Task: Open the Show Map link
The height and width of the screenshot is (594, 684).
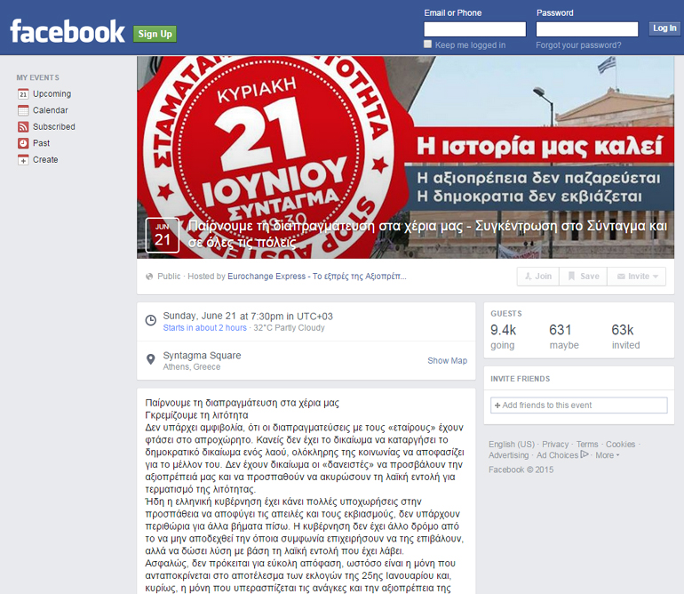Action: [x=447, y=361]
